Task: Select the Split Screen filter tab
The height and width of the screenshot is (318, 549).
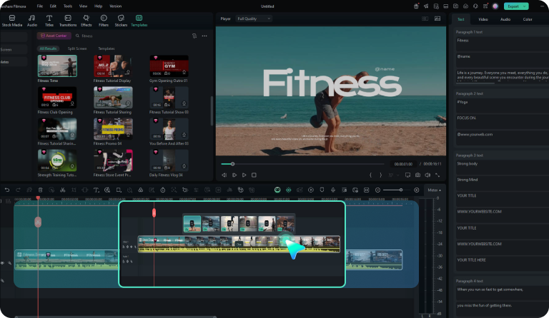Action: coord(77,48)
